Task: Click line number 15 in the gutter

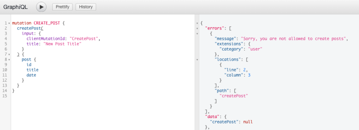Action: [x=5, y=96]
